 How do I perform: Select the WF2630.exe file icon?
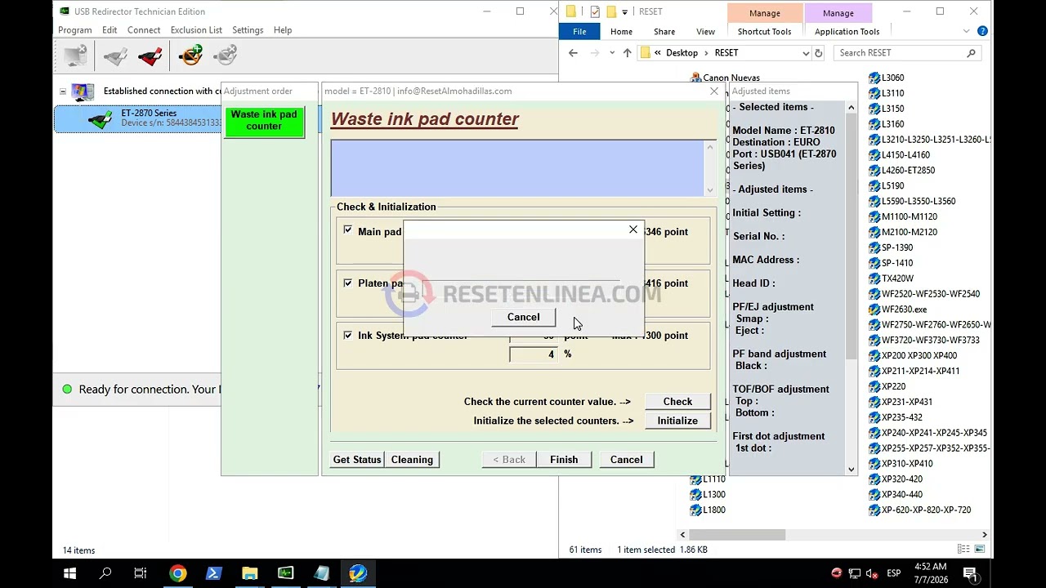(874, 310)
